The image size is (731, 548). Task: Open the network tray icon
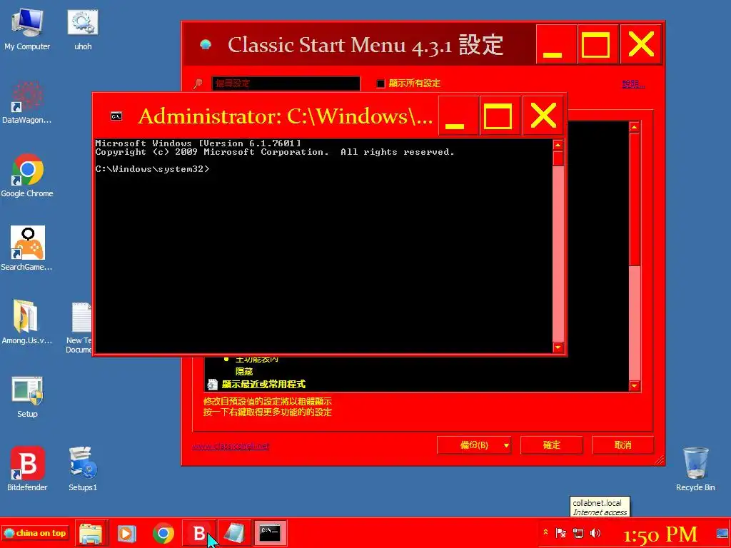(578, 532)
